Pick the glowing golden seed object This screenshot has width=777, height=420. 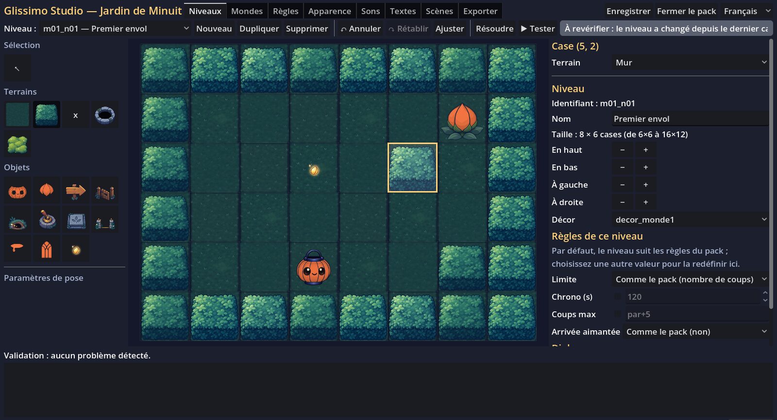pyautogui.click(x=76, y=249)
